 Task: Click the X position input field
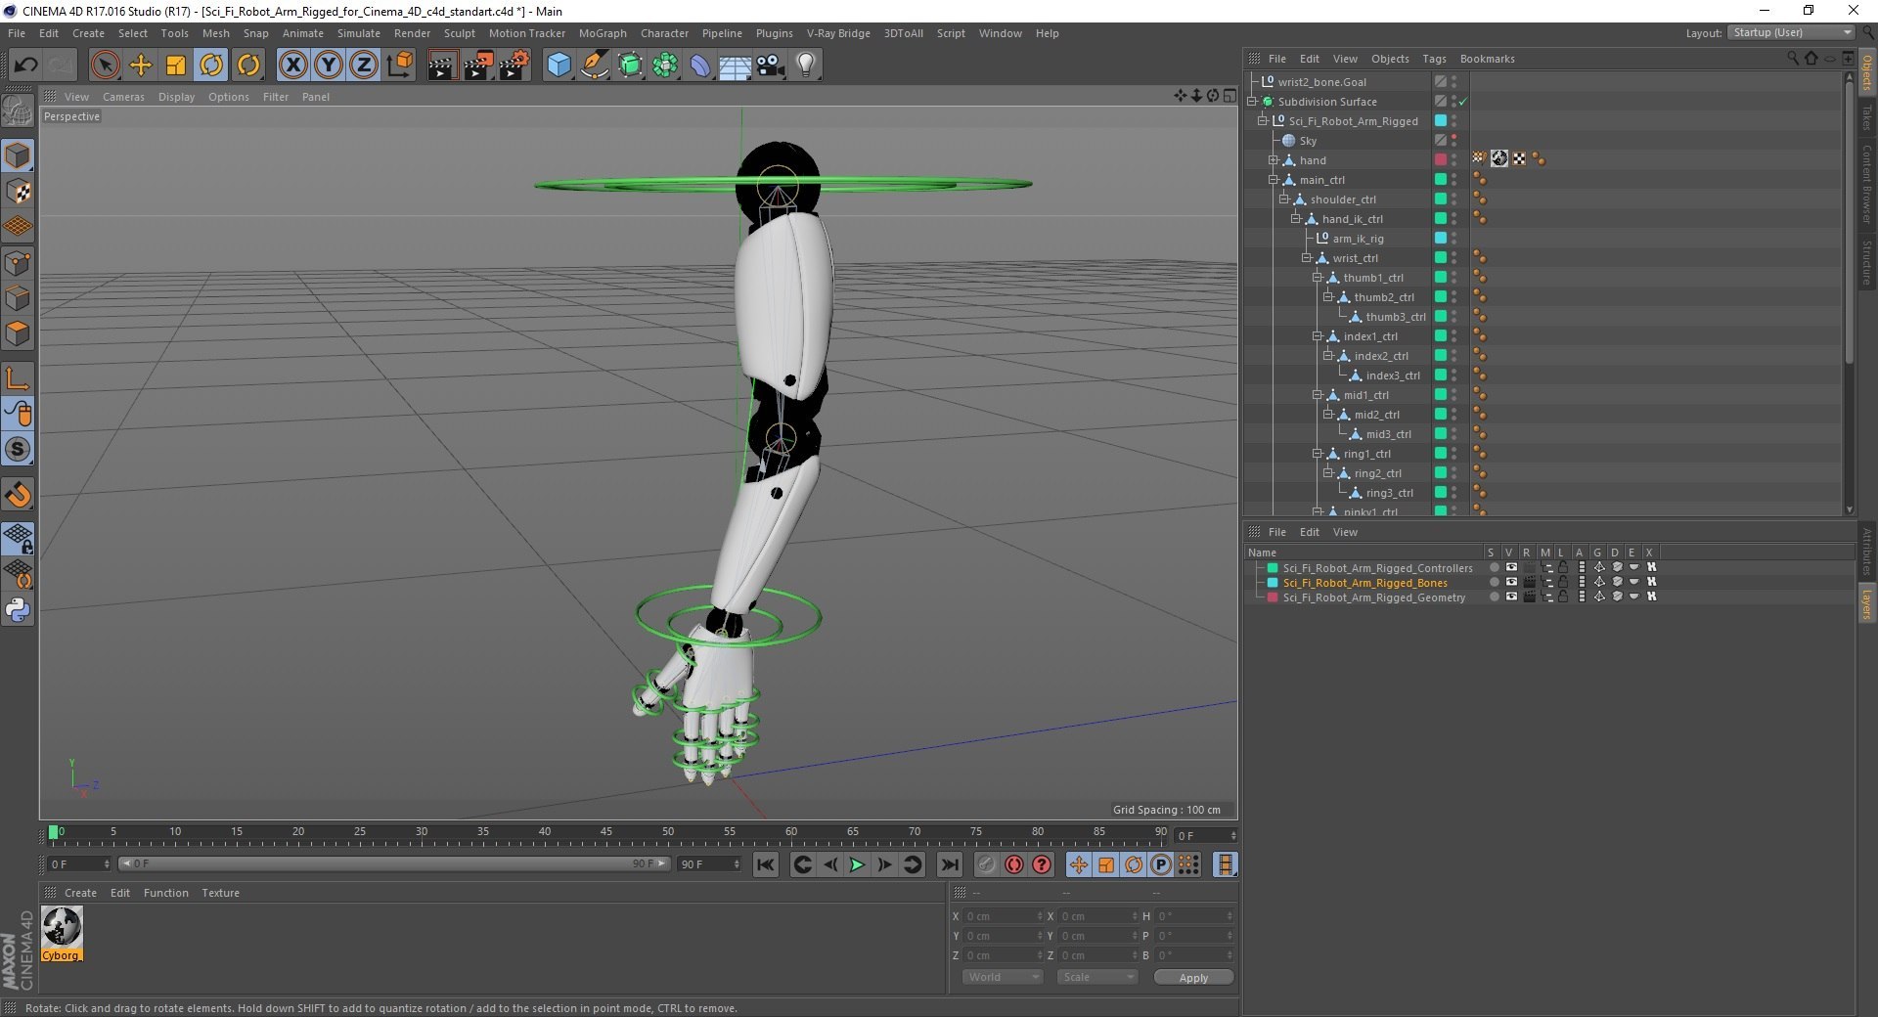click(x=1003, y=916)
